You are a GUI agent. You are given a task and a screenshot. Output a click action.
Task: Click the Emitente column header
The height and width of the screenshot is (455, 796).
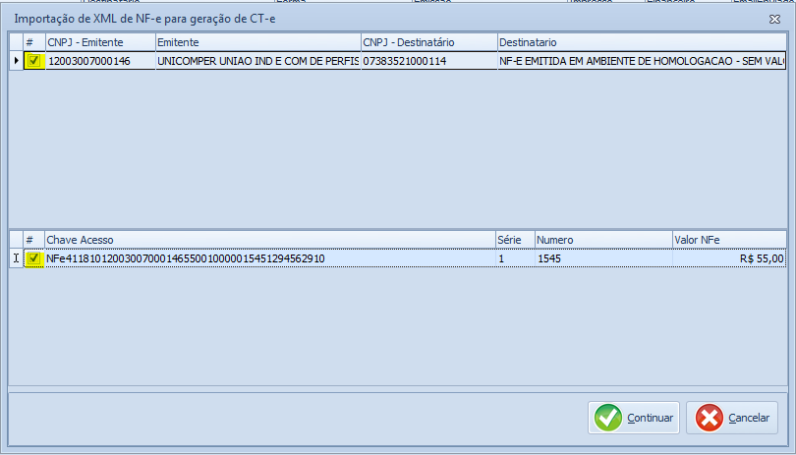256,42
